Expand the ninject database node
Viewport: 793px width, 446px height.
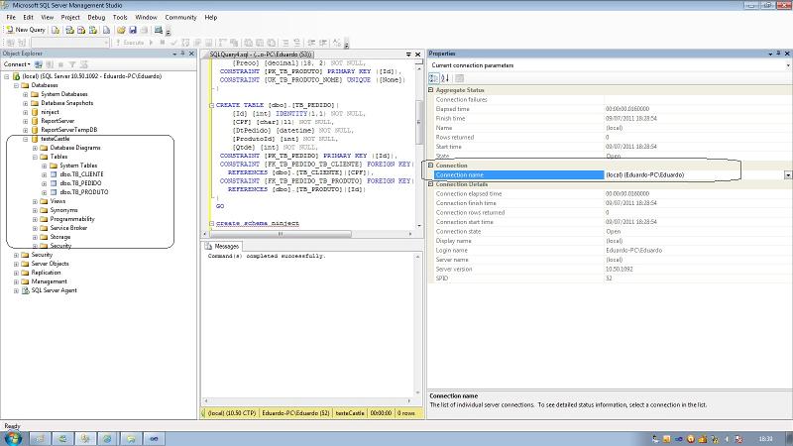coord(26,112)
